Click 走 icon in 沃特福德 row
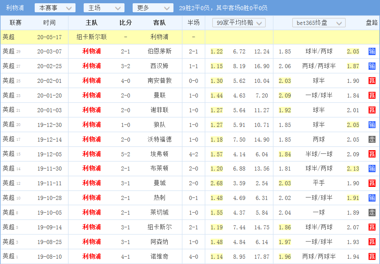The image size is (380, 264). (372, 139)
